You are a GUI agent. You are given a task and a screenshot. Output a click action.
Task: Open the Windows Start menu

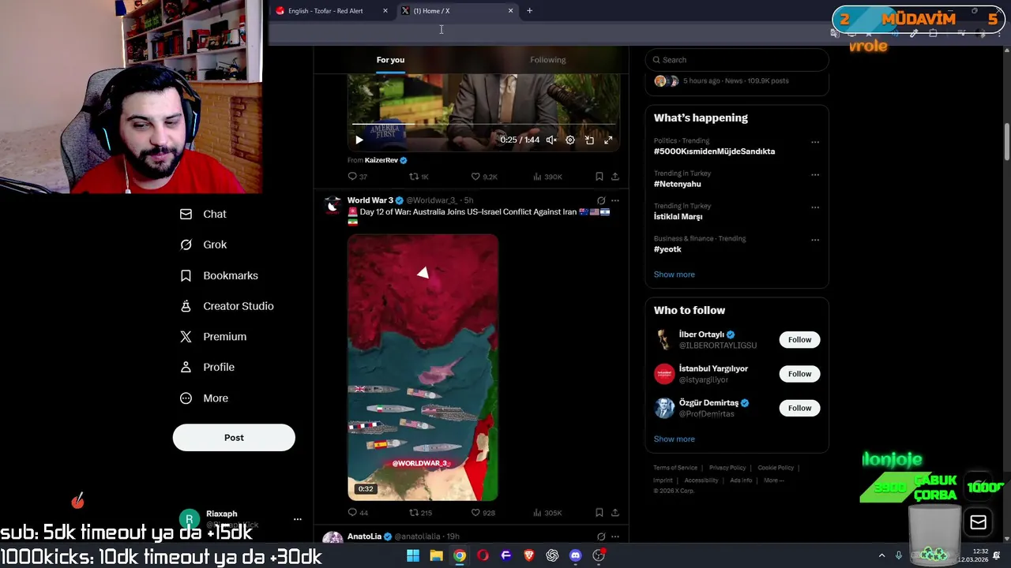(412, 555)
